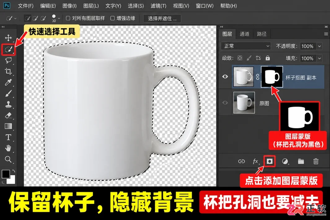Expand the 填充 fill dropdown arrow
Viewport: 330px width, 220px height.
pyautogui.click(x=319, y=58)
